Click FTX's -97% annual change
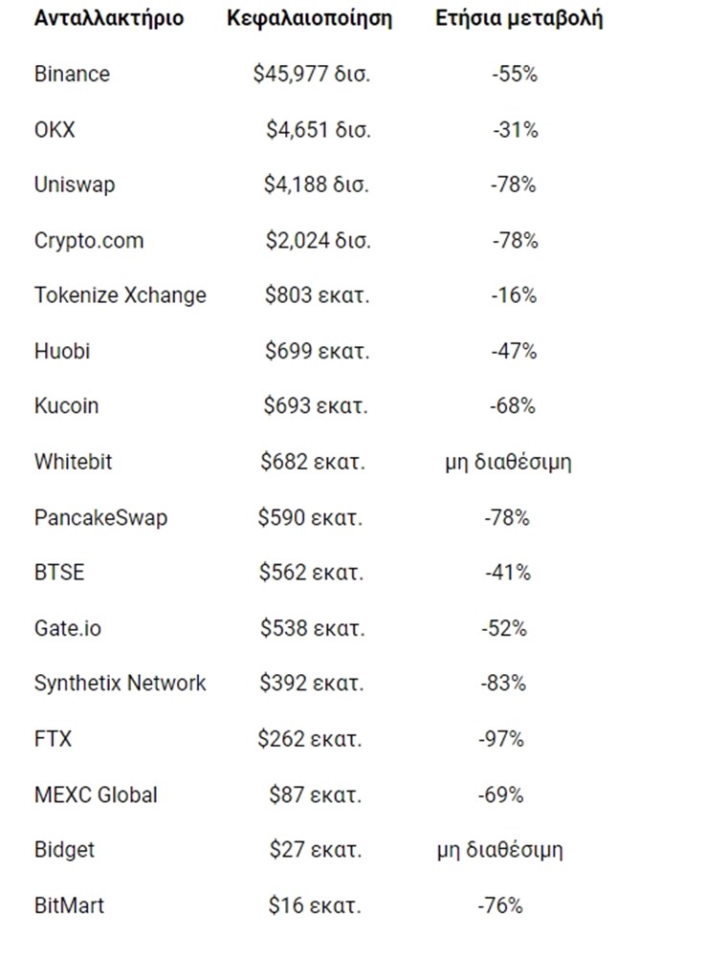 click(500, 739)
